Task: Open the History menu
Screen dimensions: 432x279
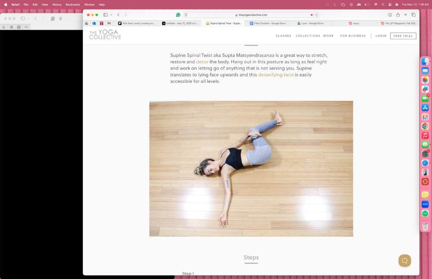Action: click(57, 4)
